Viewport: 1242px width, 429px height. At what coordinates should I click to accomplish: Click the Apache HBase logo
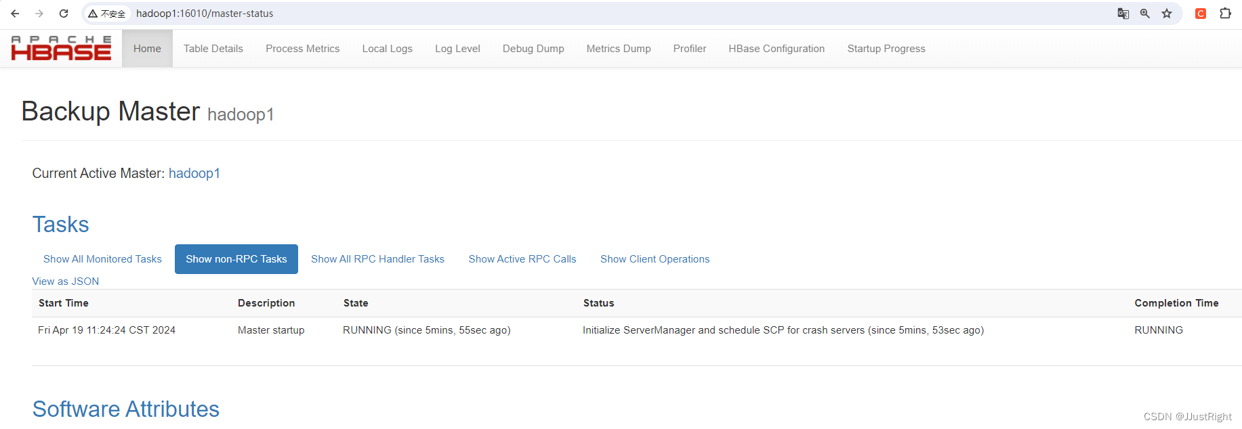(x=61, y=48)
